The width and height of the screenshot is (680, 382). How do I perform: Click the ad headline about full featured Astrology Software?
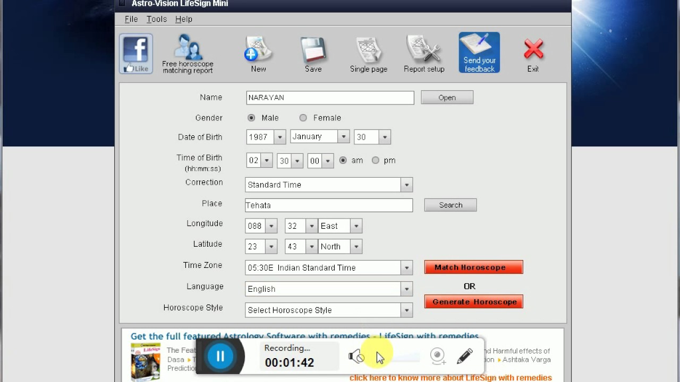(x=304, y=336)
